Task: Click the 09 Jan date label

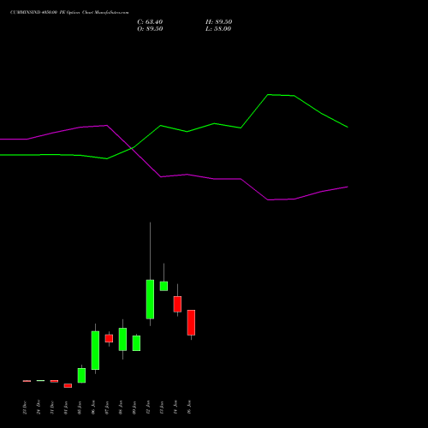Action: [x=134, y=407]
